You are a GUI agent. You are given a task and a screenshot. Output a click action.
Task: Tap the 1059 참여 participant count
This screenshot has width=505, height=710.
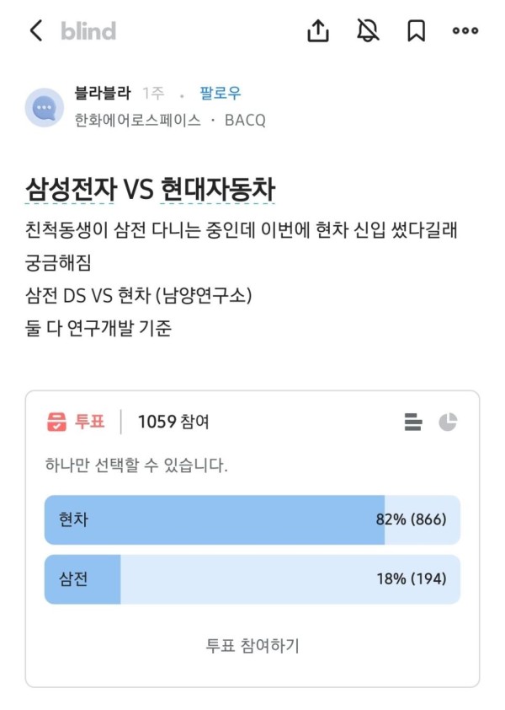[173, 422]
